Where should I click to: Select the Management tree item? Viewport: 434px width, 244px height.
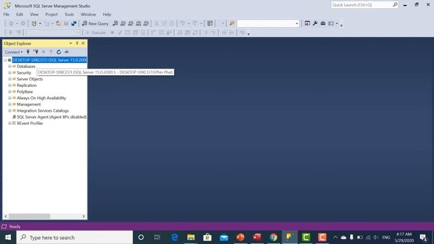tap(28, 104)
